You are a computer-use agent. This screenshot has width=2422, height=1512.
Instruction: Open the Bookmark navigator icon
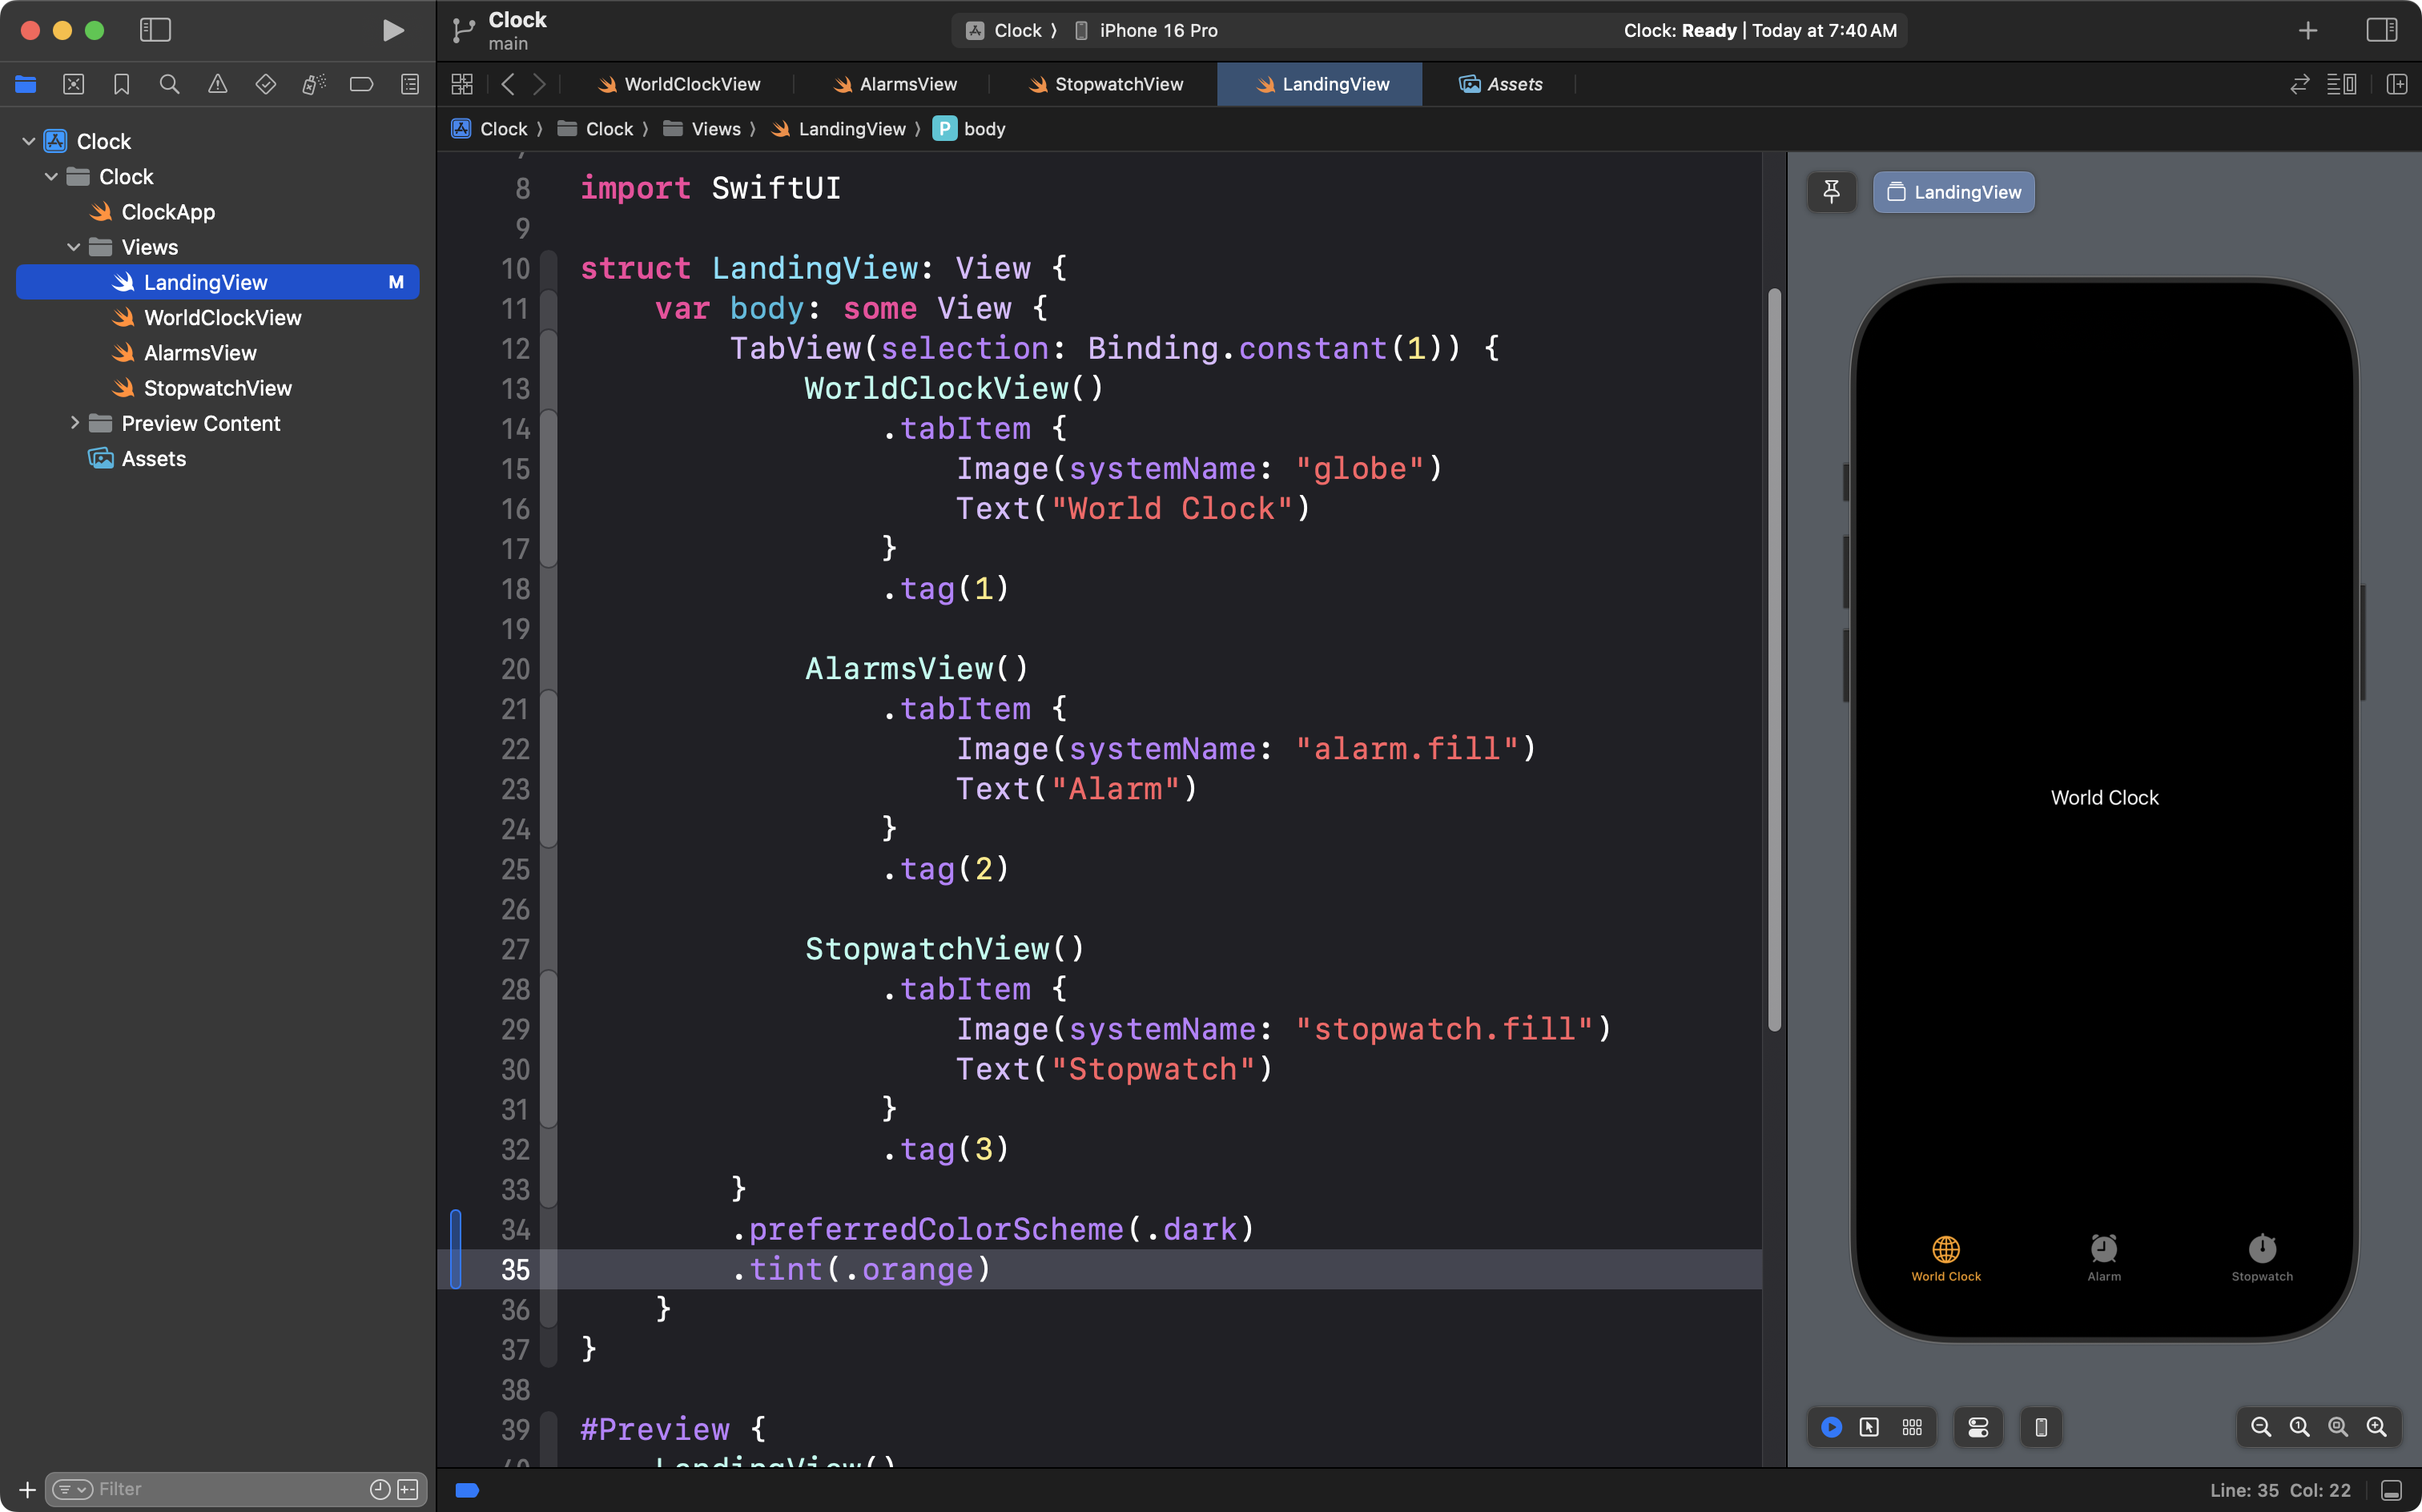[121, 84]
